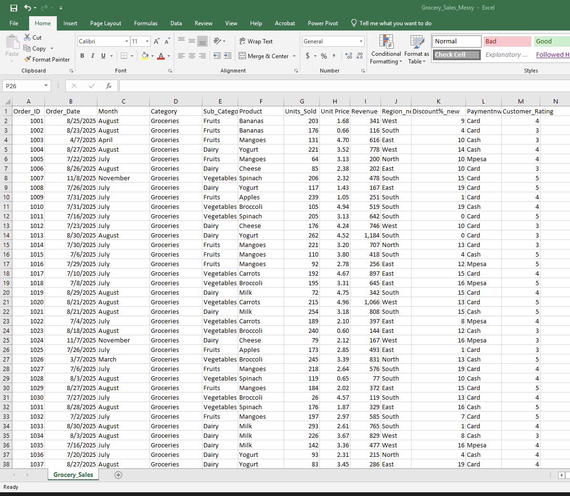Toggle Center alignment
This screenshot has height=496, width=570.
click(191, 56)
